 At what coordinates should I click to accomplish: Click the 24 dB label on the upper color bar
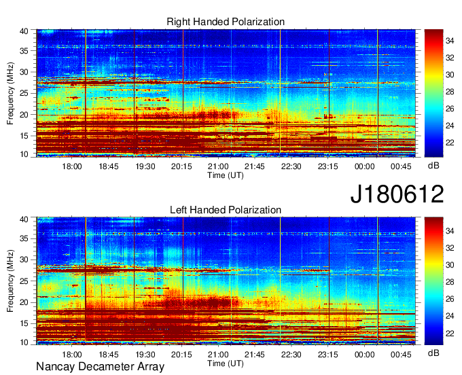tap(450, 126)
